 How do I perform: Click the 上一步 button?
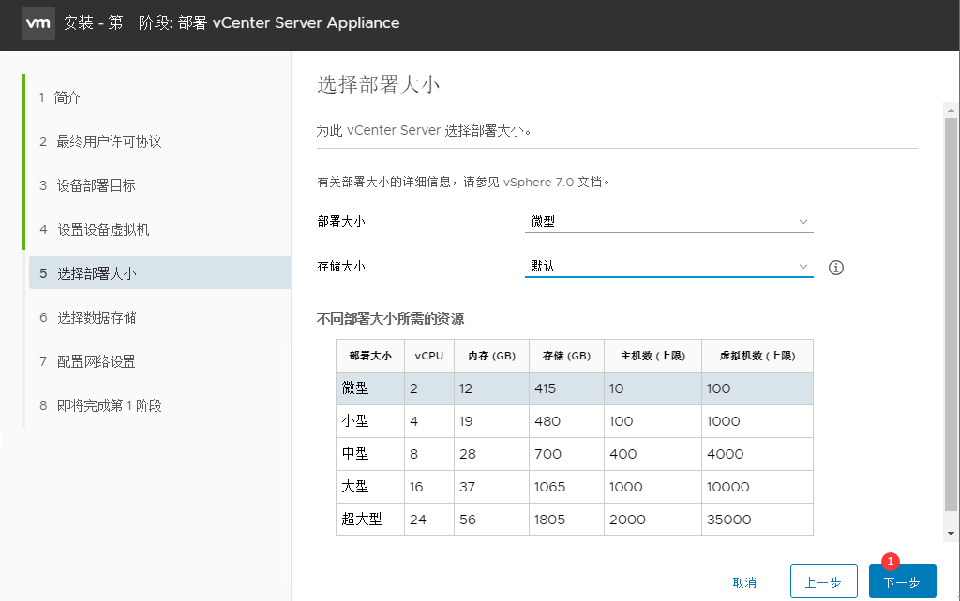click(823, 582)
